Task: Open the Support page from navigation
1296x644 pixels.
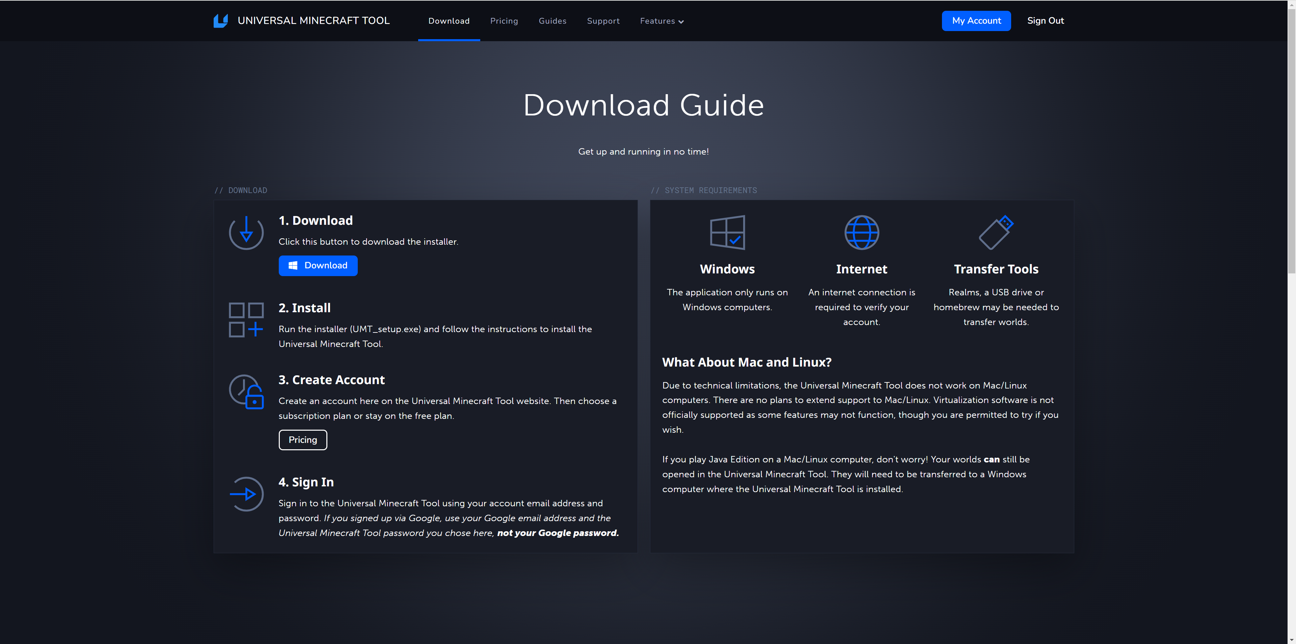Action: pyautogui.click(x=603, y=21)
